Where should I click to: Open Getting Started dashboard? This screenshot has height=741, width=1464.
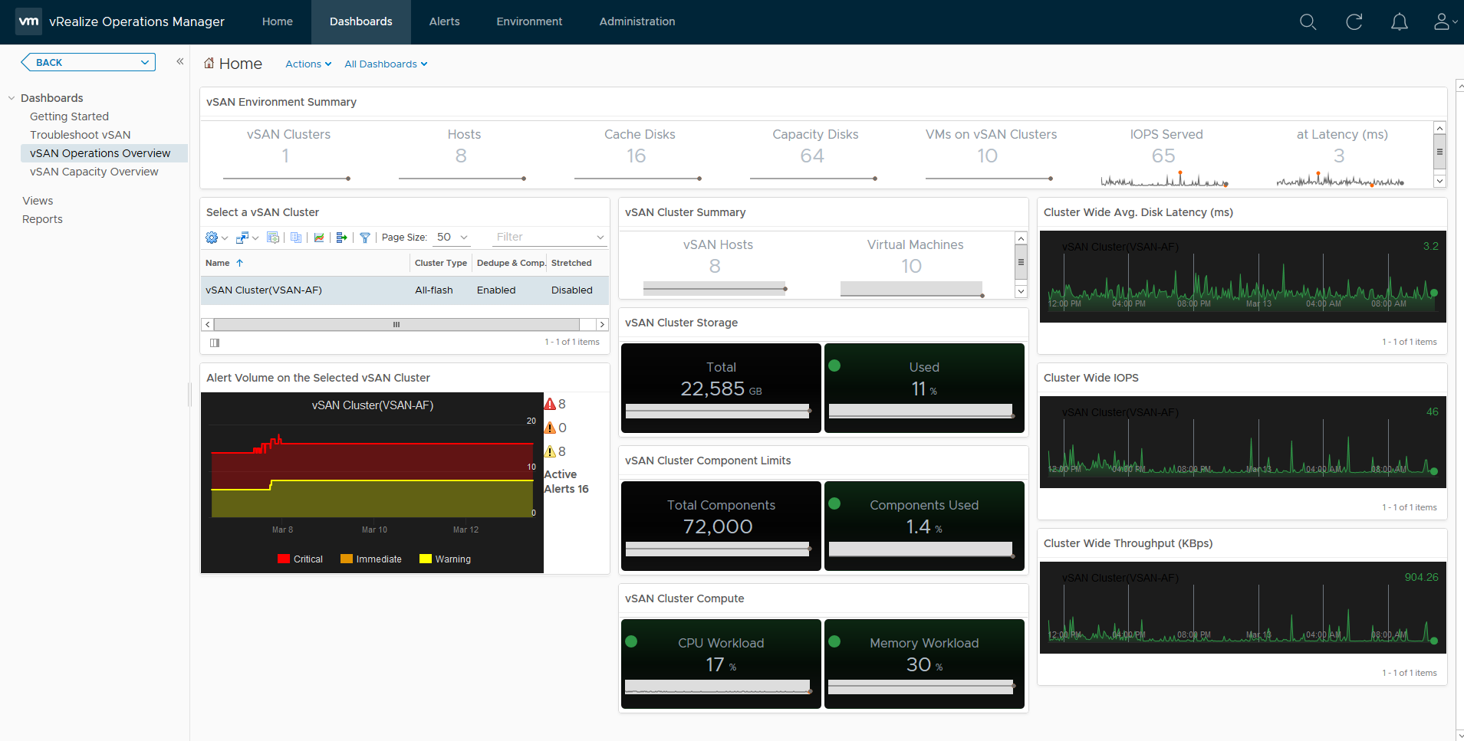pos(69,116)
